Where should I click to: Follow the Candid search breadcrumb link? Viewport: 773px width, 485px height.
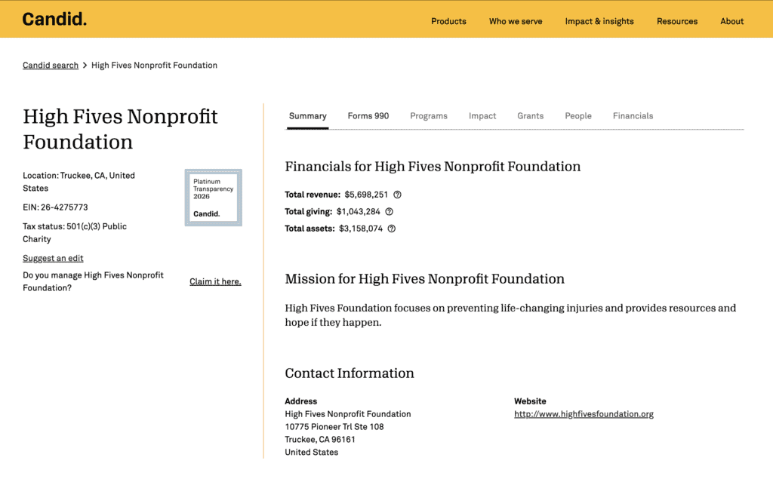point(51,66)
